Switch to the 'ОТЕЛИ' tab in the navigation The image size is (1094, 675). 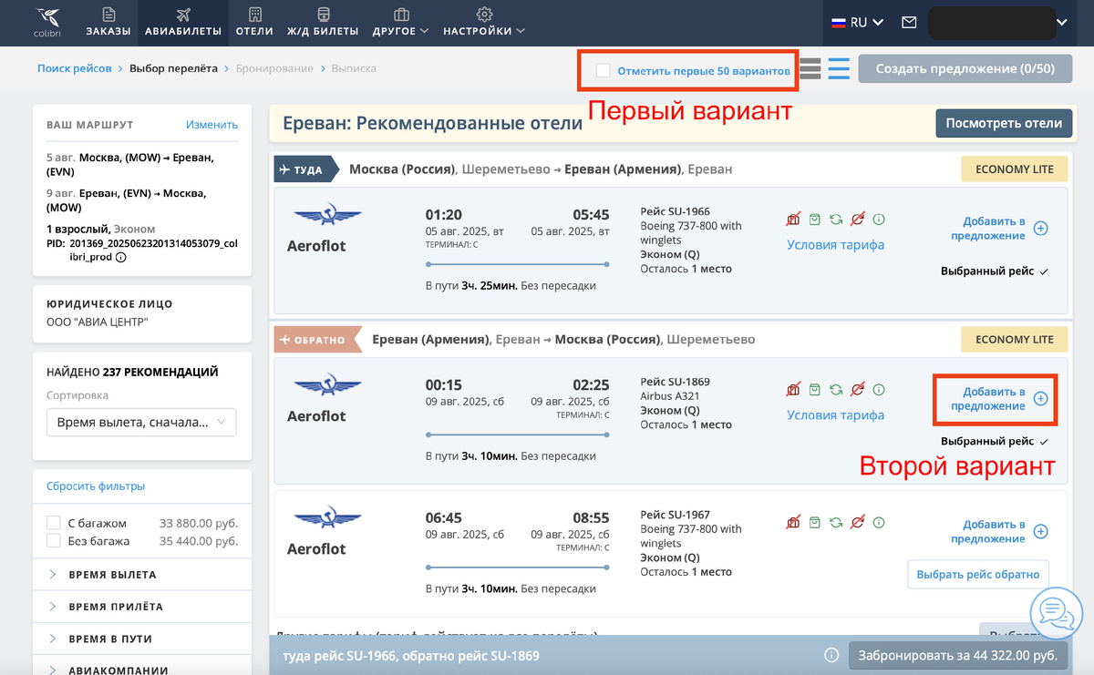pyautogui.click(x=254, y=21)
